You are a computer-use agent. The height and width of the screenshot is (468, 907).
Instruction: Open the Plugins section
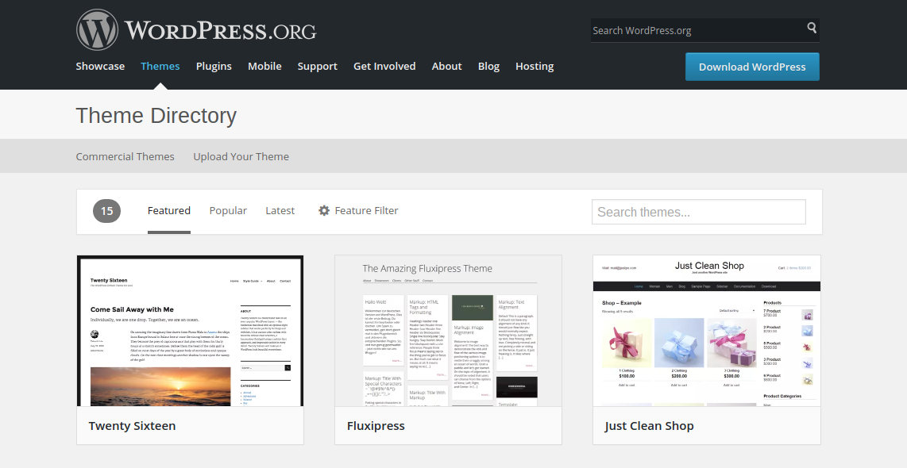click(x=214, y=66)
